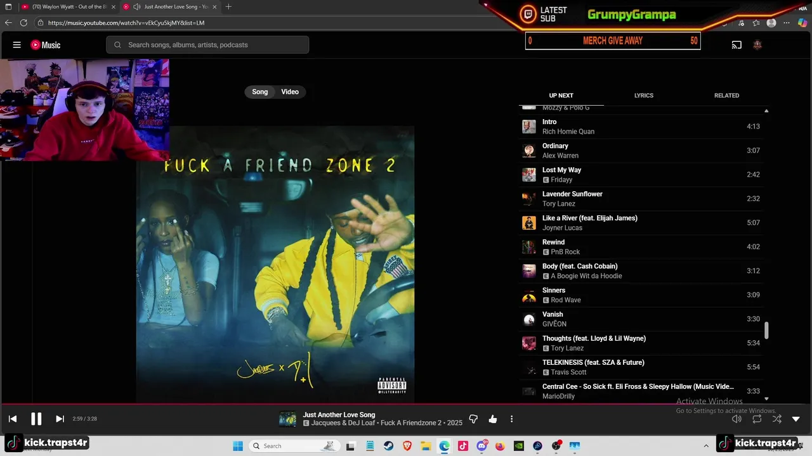Viewport: 812px width, 456px height.
Task: Switch to Song mode
Action: coord(260,92)
